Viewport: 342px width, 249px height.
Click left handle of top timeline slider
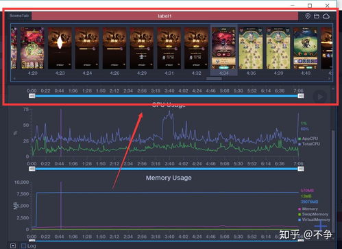[32, 96]
